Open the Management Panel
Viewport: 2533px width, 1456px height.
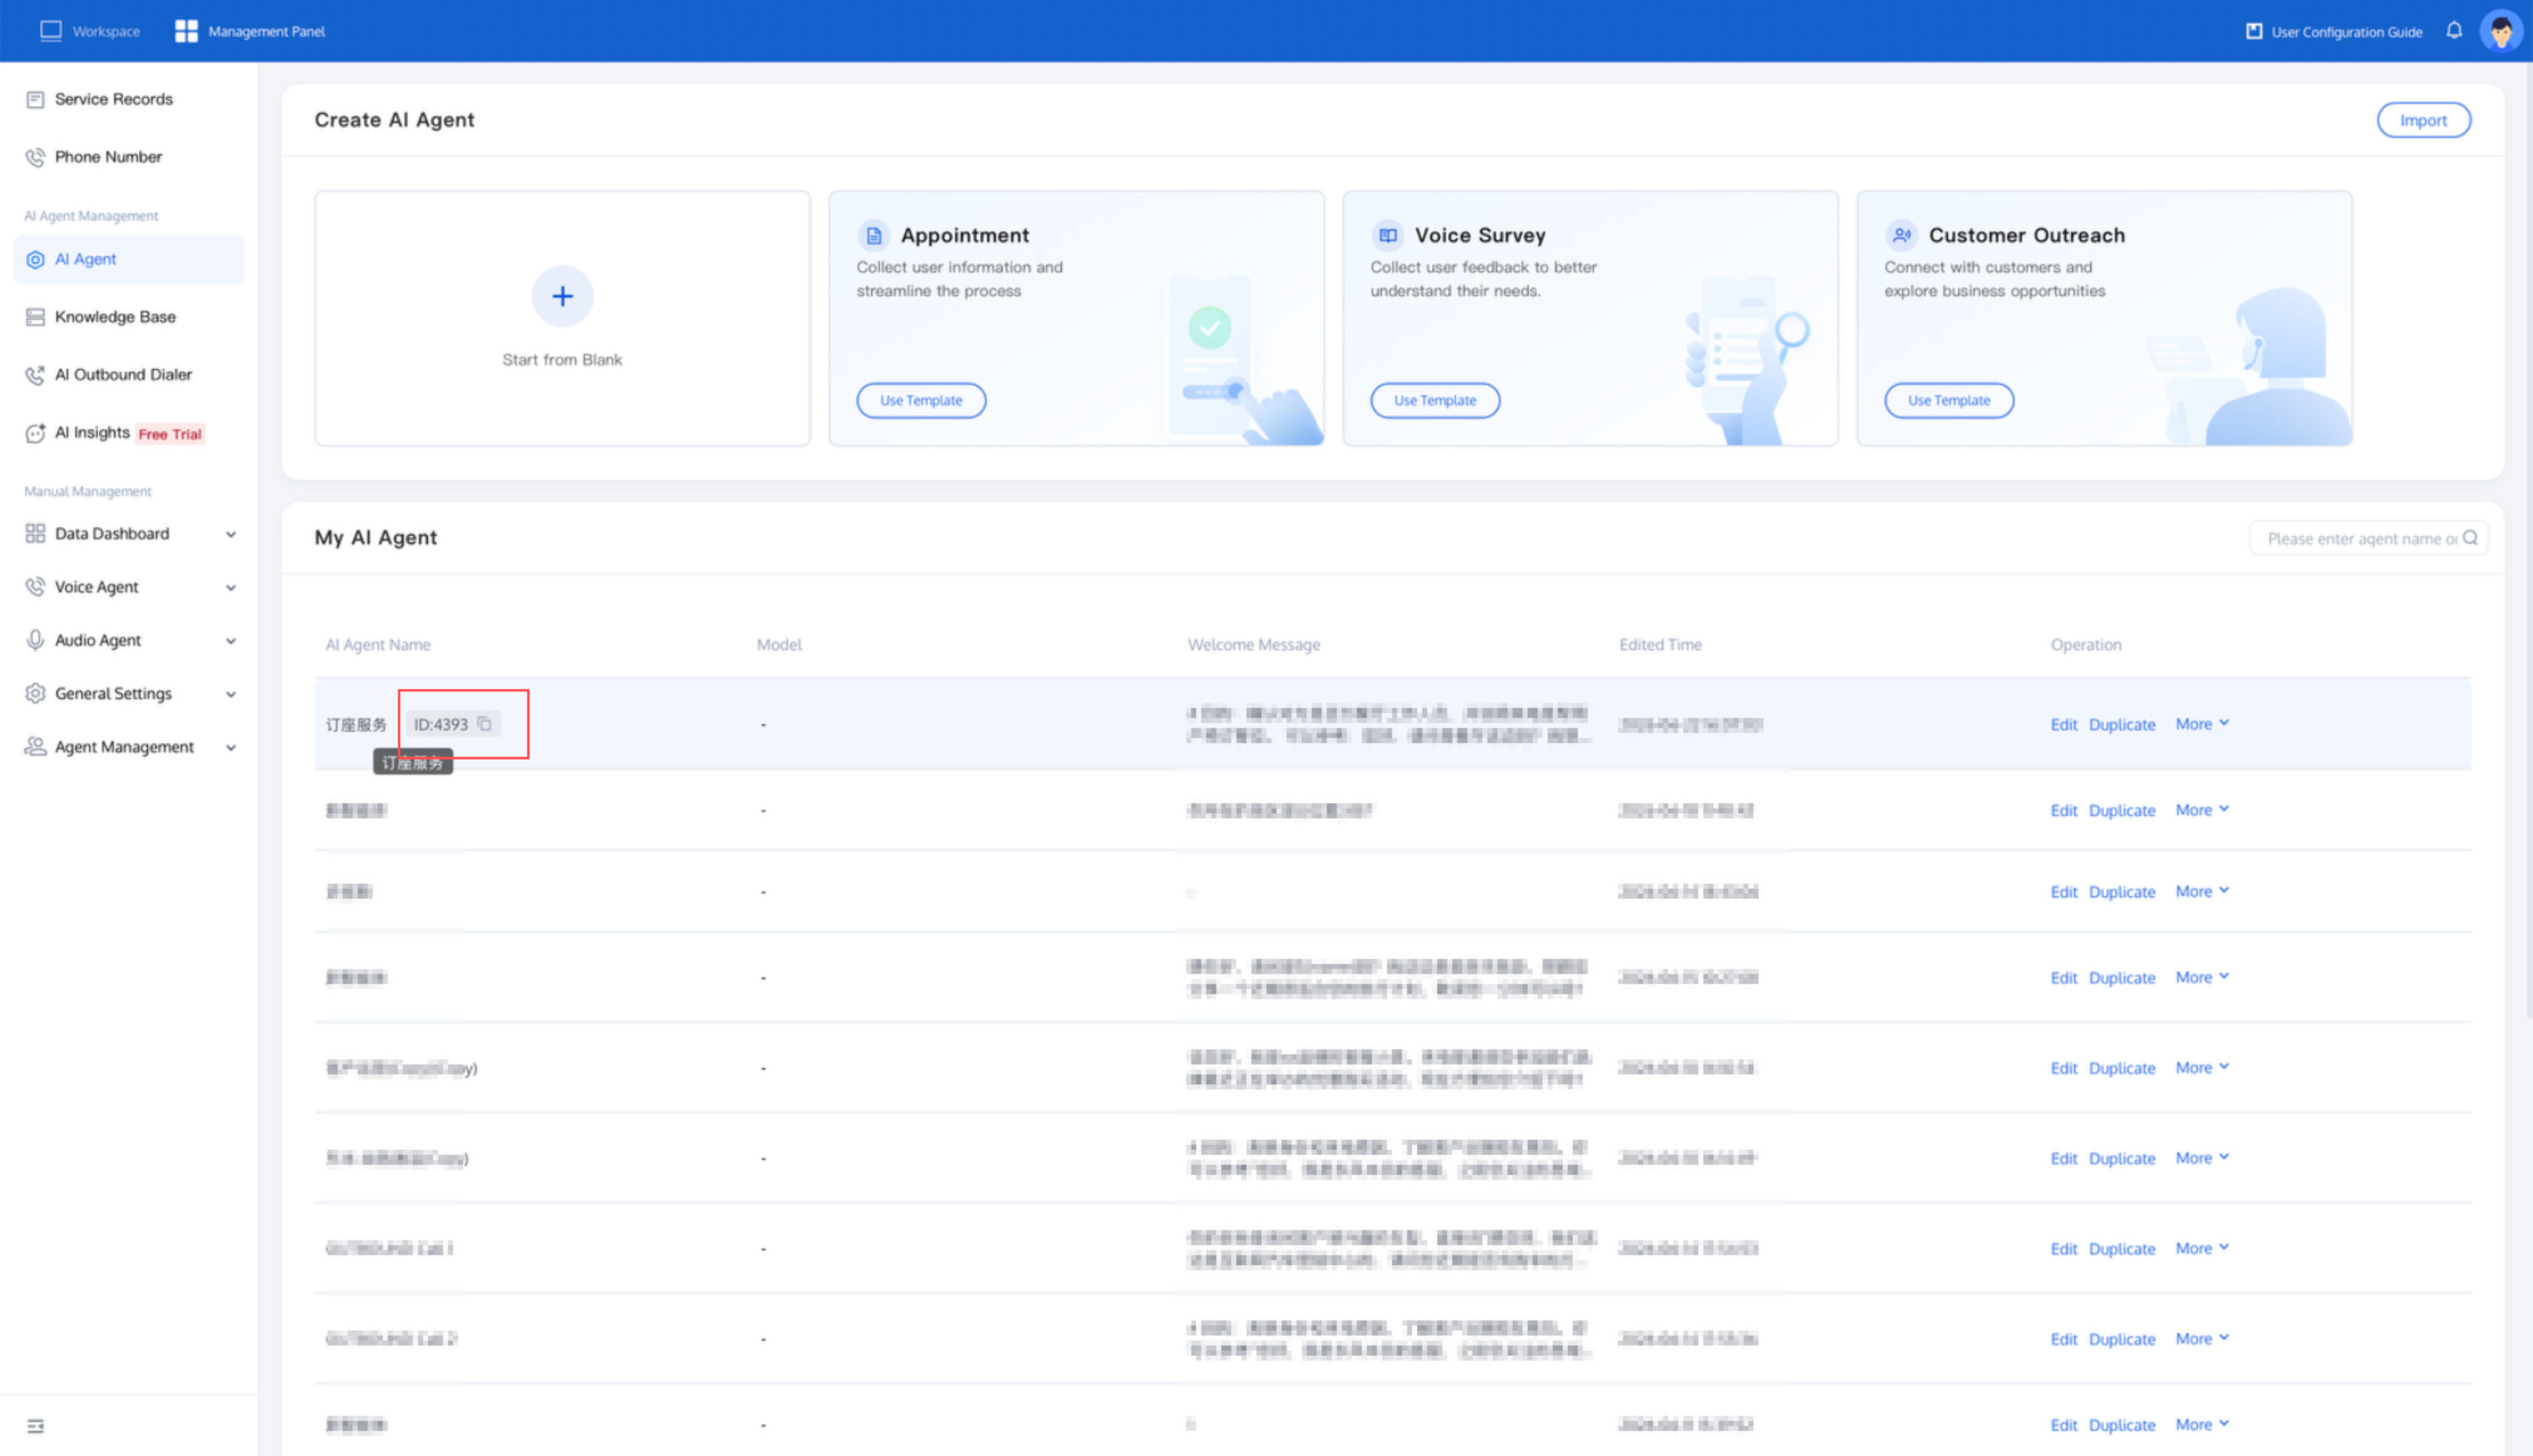pyautogui.click(x=250, y=31)
